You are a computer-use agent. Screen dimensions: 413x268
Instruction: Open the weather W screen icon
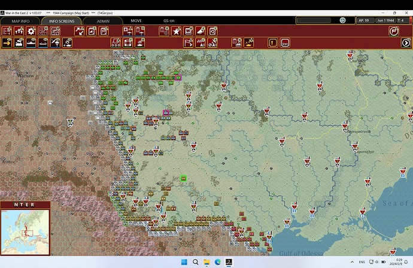(x=188, y=31)
